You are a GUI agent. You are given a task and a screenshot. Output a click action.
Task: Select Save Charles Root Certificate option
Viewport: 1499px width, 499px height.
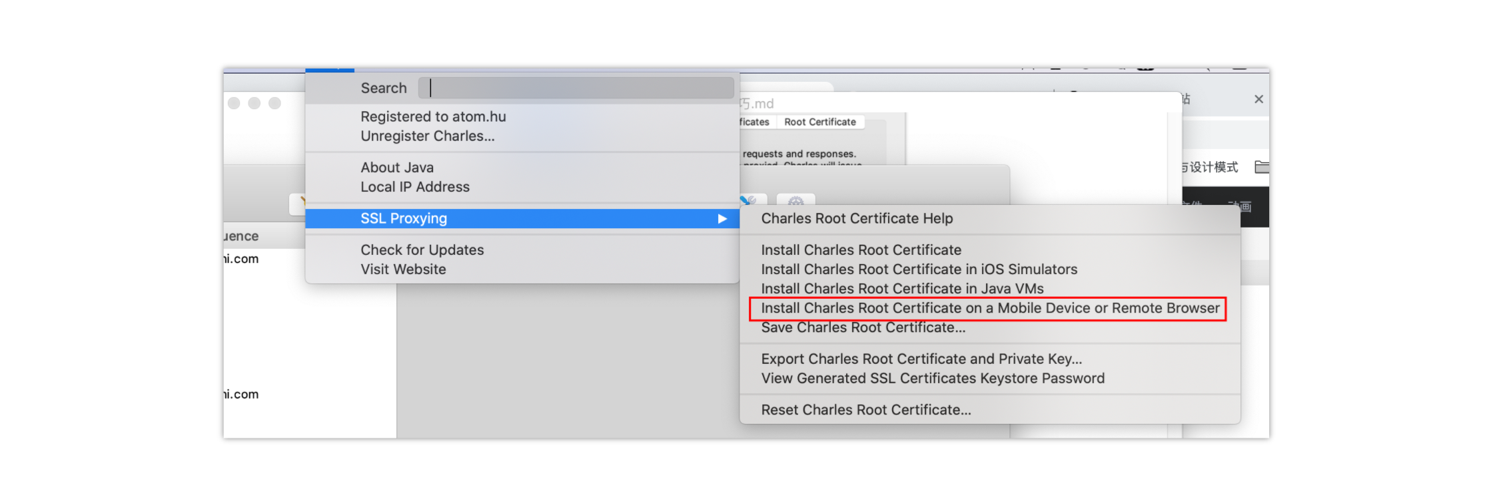[863, 328]
